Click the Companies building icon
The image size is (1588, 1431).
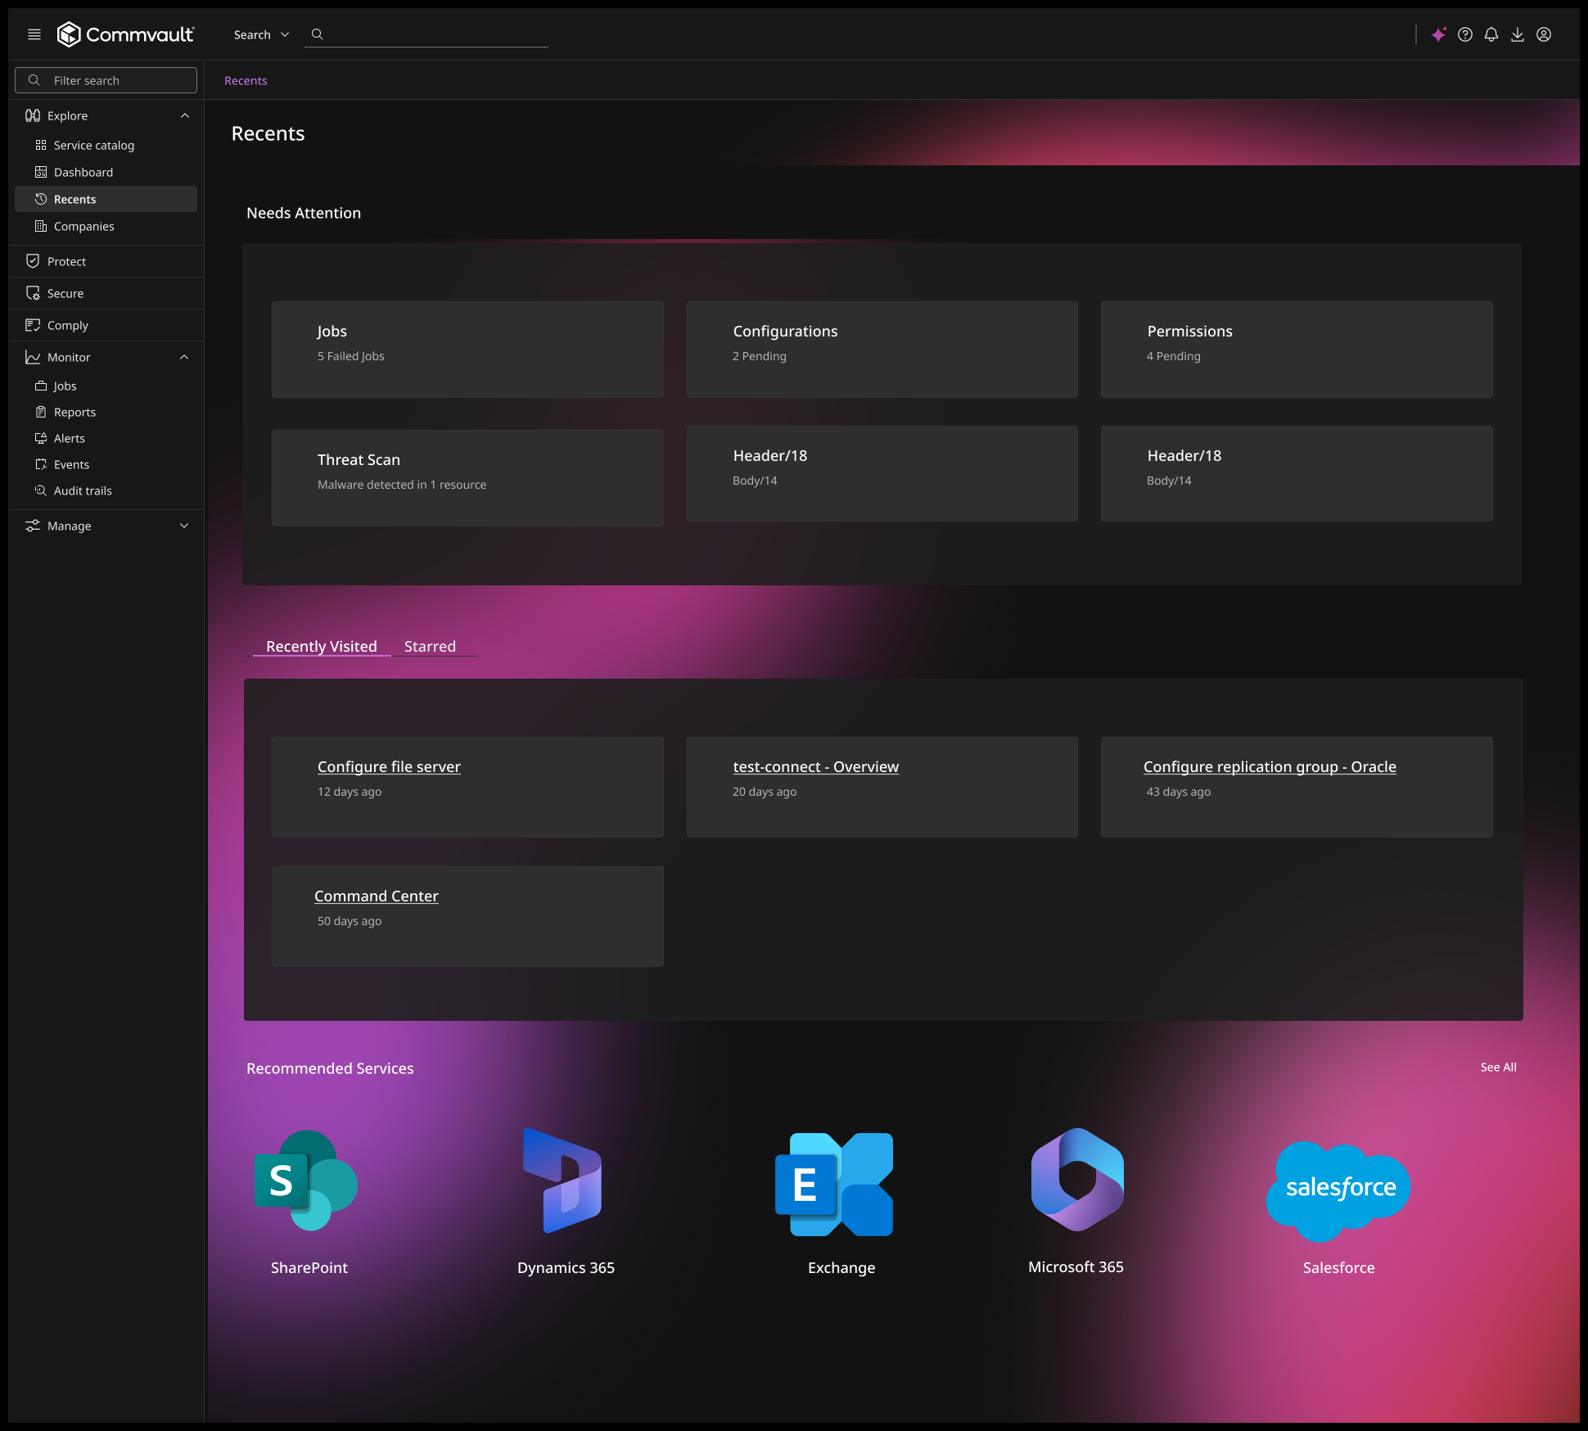tap(41, 226)
